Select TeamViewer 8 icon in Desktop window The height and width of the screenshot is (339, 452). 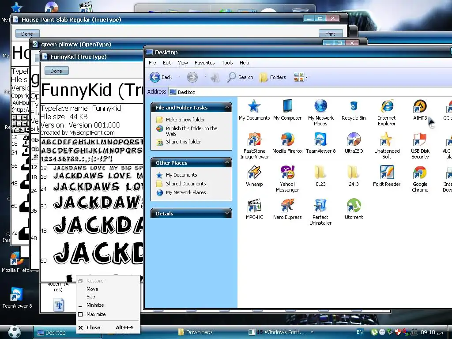click(320, 143)
